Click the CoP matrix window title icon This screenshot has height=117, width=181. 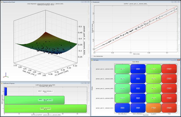[x=92, y=60]
